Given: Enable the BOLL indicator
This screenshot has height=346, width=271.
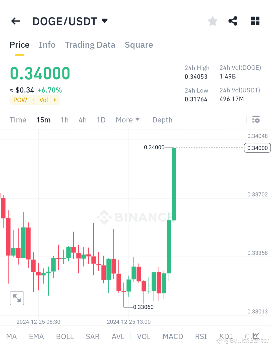Looking at the screenshot, I should tap(65, 337).
